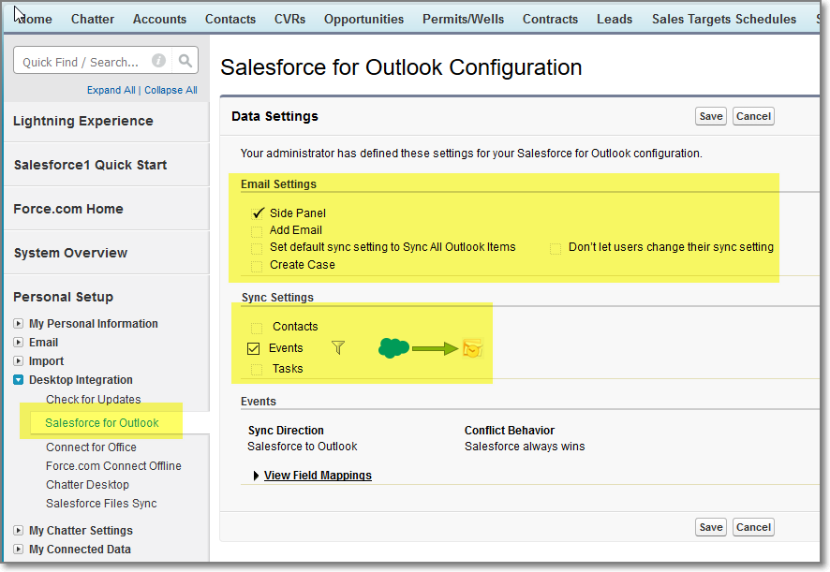This screenshot has height=572, width=830.
Task: Select Salesforce Files Sync in sidebar
Action: point(101,504)
